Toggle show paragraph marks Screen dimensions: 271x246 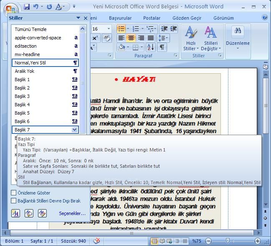coord(162,47)
